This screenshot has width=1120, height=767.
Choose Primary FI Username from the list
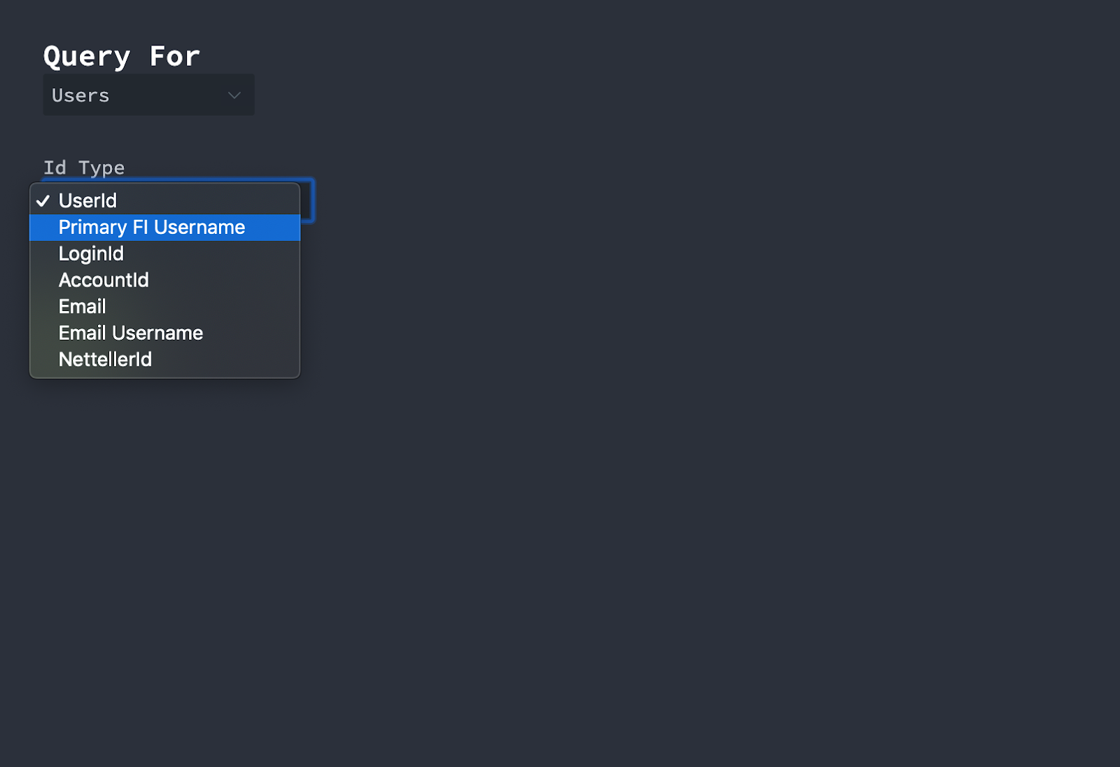click(152, 228)
